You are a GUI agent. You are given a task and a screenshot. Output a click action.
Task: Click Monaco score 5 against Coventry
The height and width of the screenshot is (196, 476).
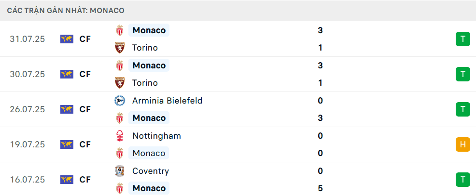[320, 188]
